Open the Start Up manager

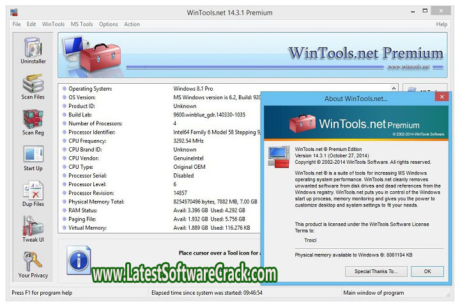33,157
